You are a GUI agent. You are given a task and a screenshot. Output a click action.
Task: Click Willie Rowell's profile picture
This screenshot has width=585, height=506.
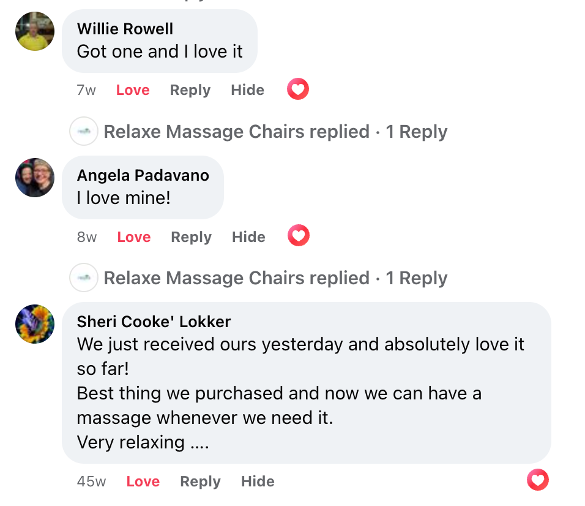pyautogui.click(x=35, y=31)
